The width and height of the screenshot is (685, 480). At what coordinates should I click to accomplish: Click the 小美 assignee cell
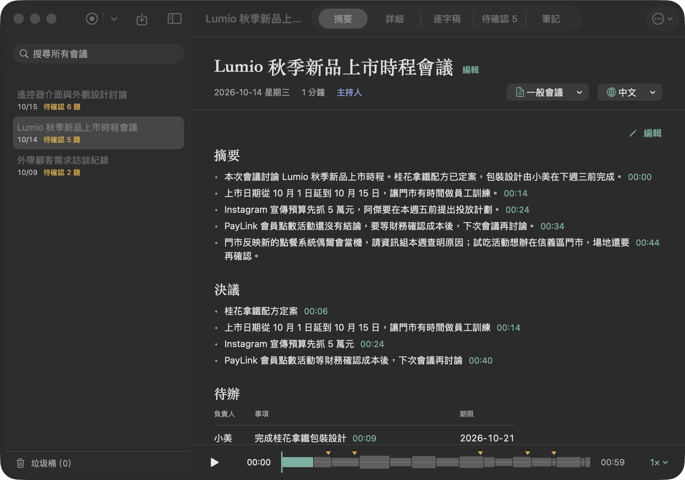(223, 439)
